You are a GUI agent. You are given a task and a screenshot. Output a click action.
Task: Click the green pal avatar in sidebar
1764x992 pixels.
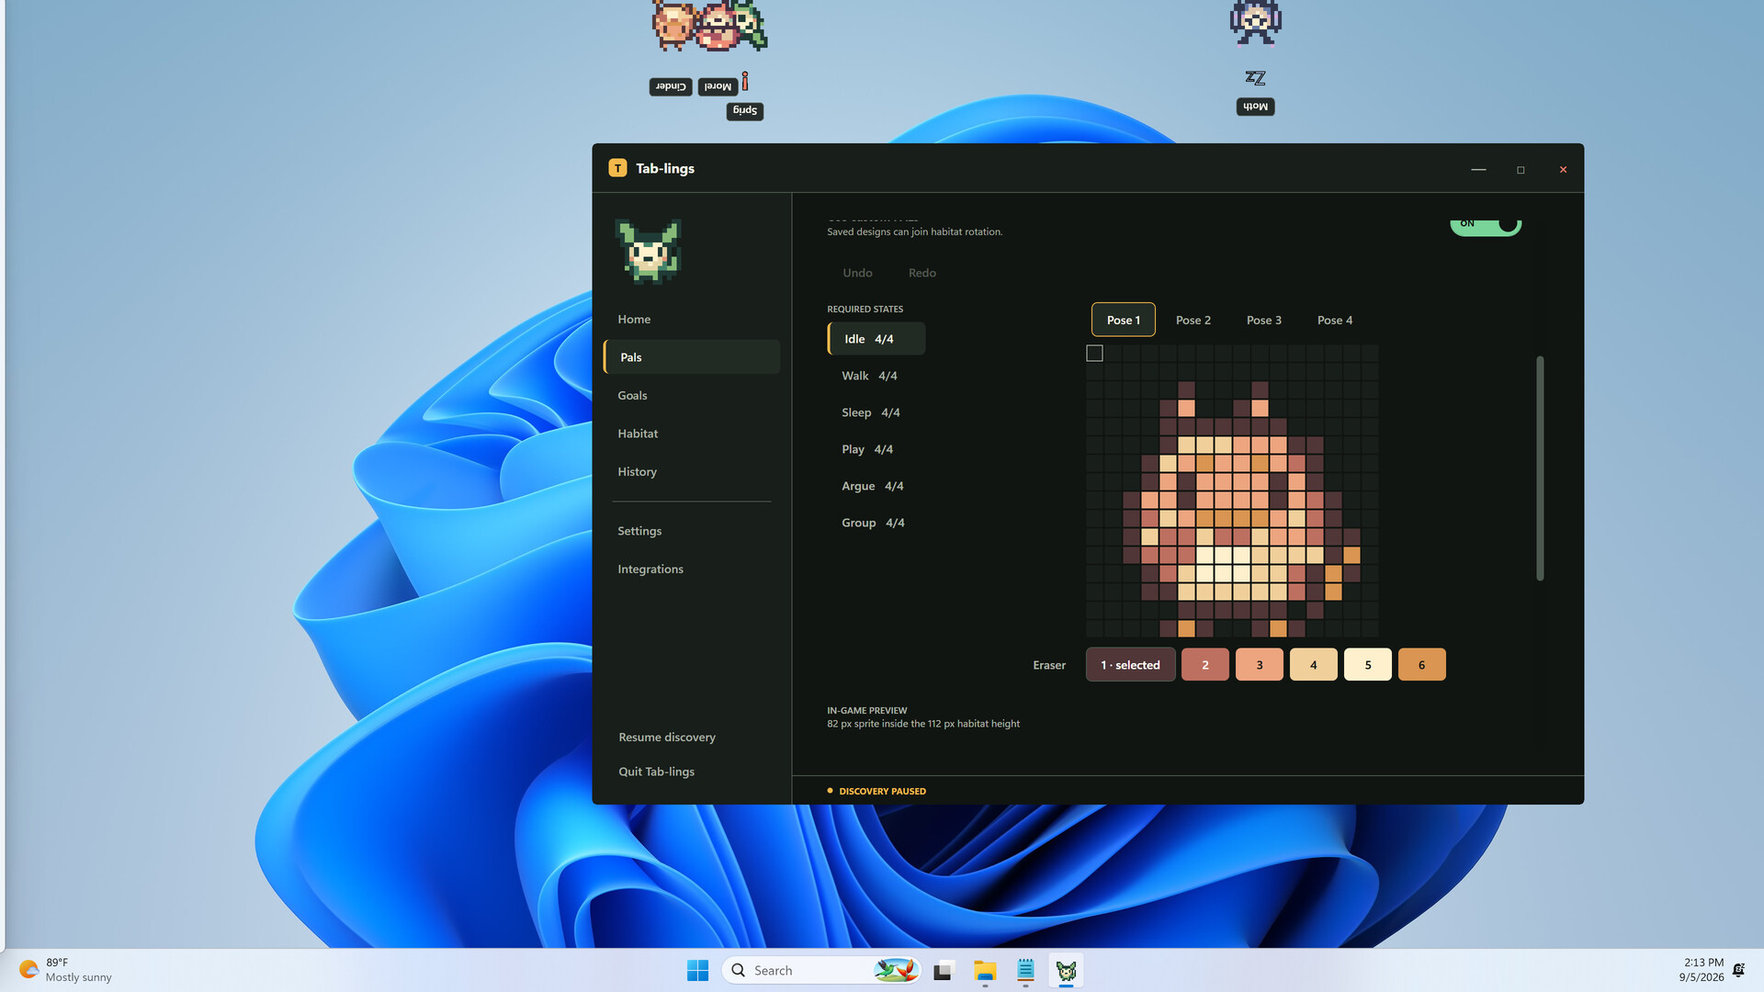[x=649, y=251]
